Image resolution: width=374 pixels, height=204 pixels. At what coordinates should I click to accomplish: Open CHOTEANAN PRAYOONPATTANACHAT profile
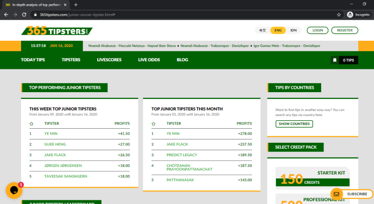click(189, 167)
